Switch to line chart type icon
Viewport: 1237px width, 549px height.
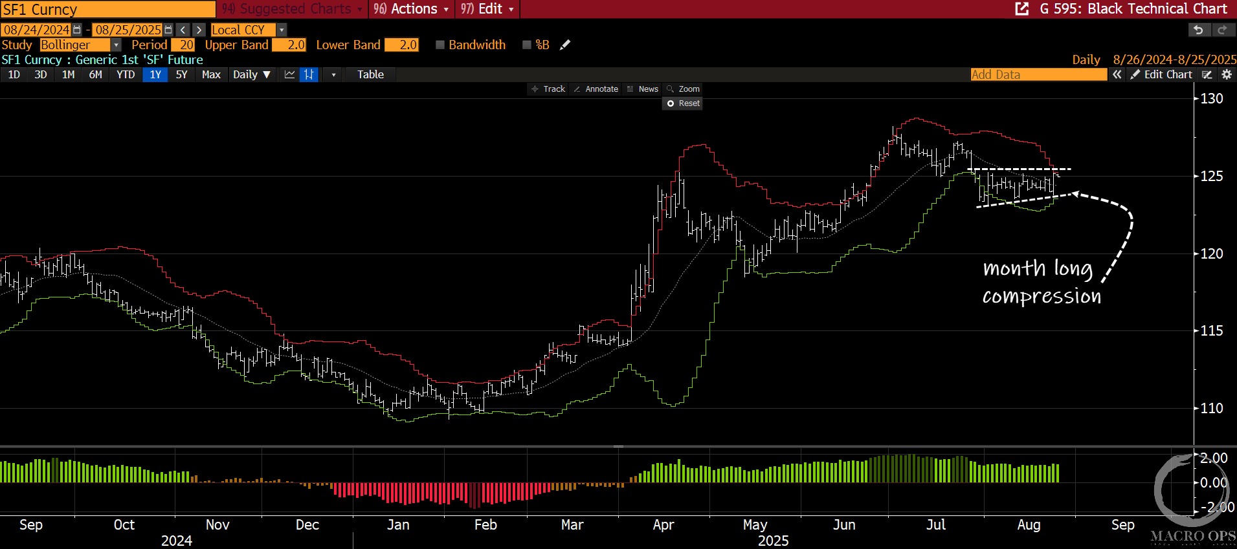(289, 74)
